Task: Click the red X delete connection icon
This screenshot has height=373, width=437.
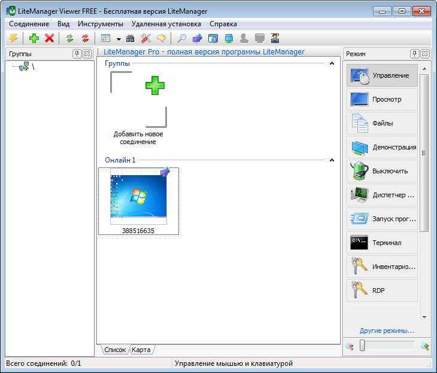Action: click(50, 38)
